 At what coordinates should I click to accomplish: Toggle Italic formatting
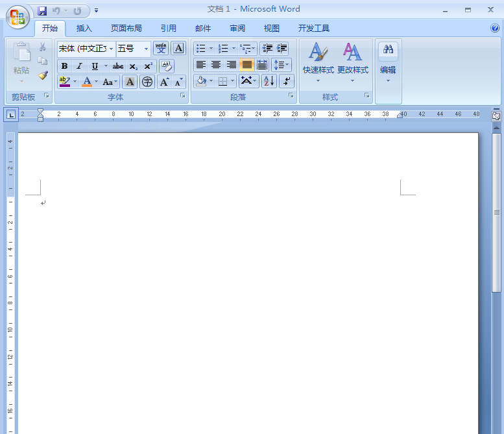(x=79, y=66)
